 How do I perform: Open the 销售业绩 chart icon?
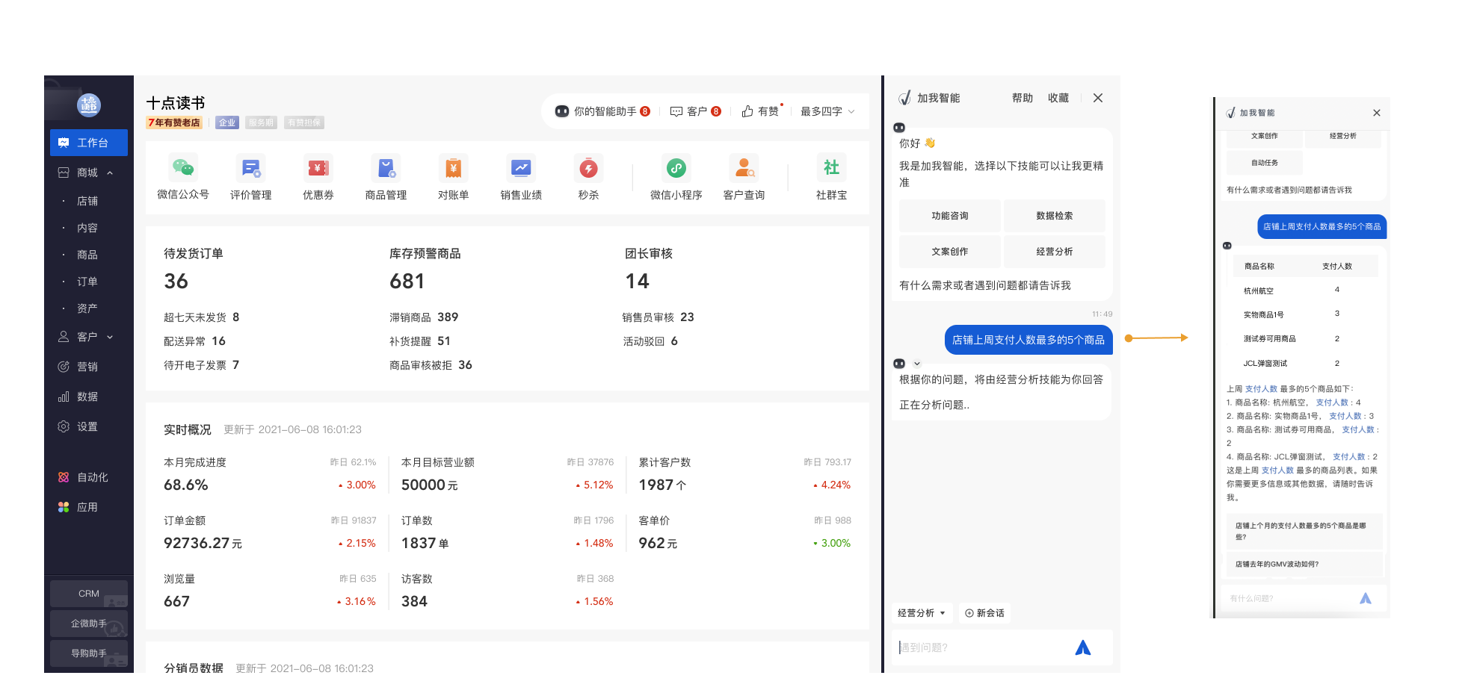click(x=520, y=169)
